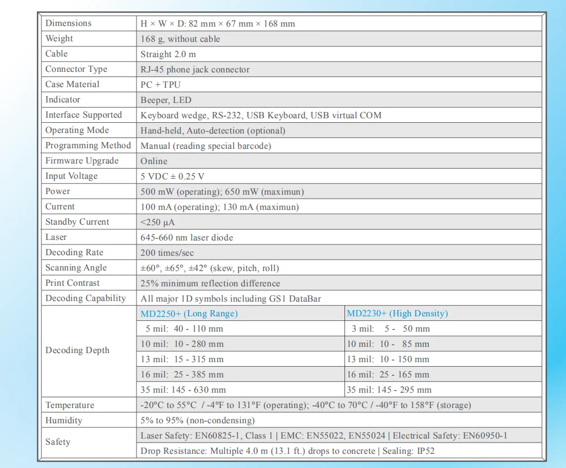Click 'MD2250+ (Long Range)' heading
Screen dimensions: 566x468
point(189,314)
